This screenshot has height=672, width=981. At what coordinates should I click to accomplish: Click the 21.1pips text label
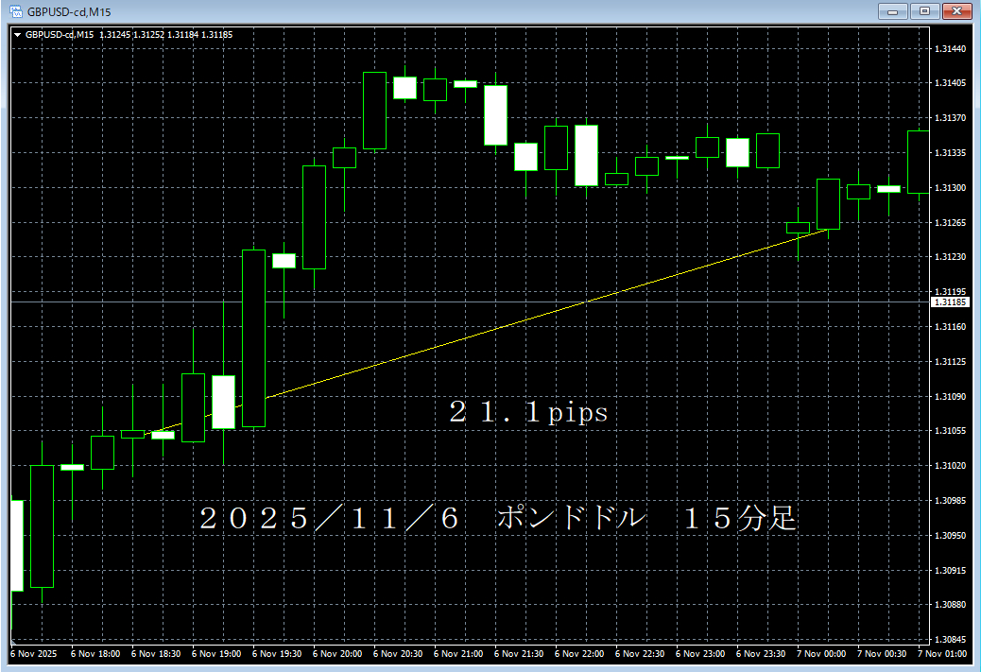click(527, 413)
